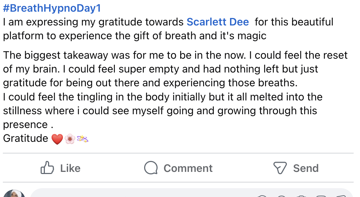
Task: Click the line starting I am expressing
Action: [168, 22]
